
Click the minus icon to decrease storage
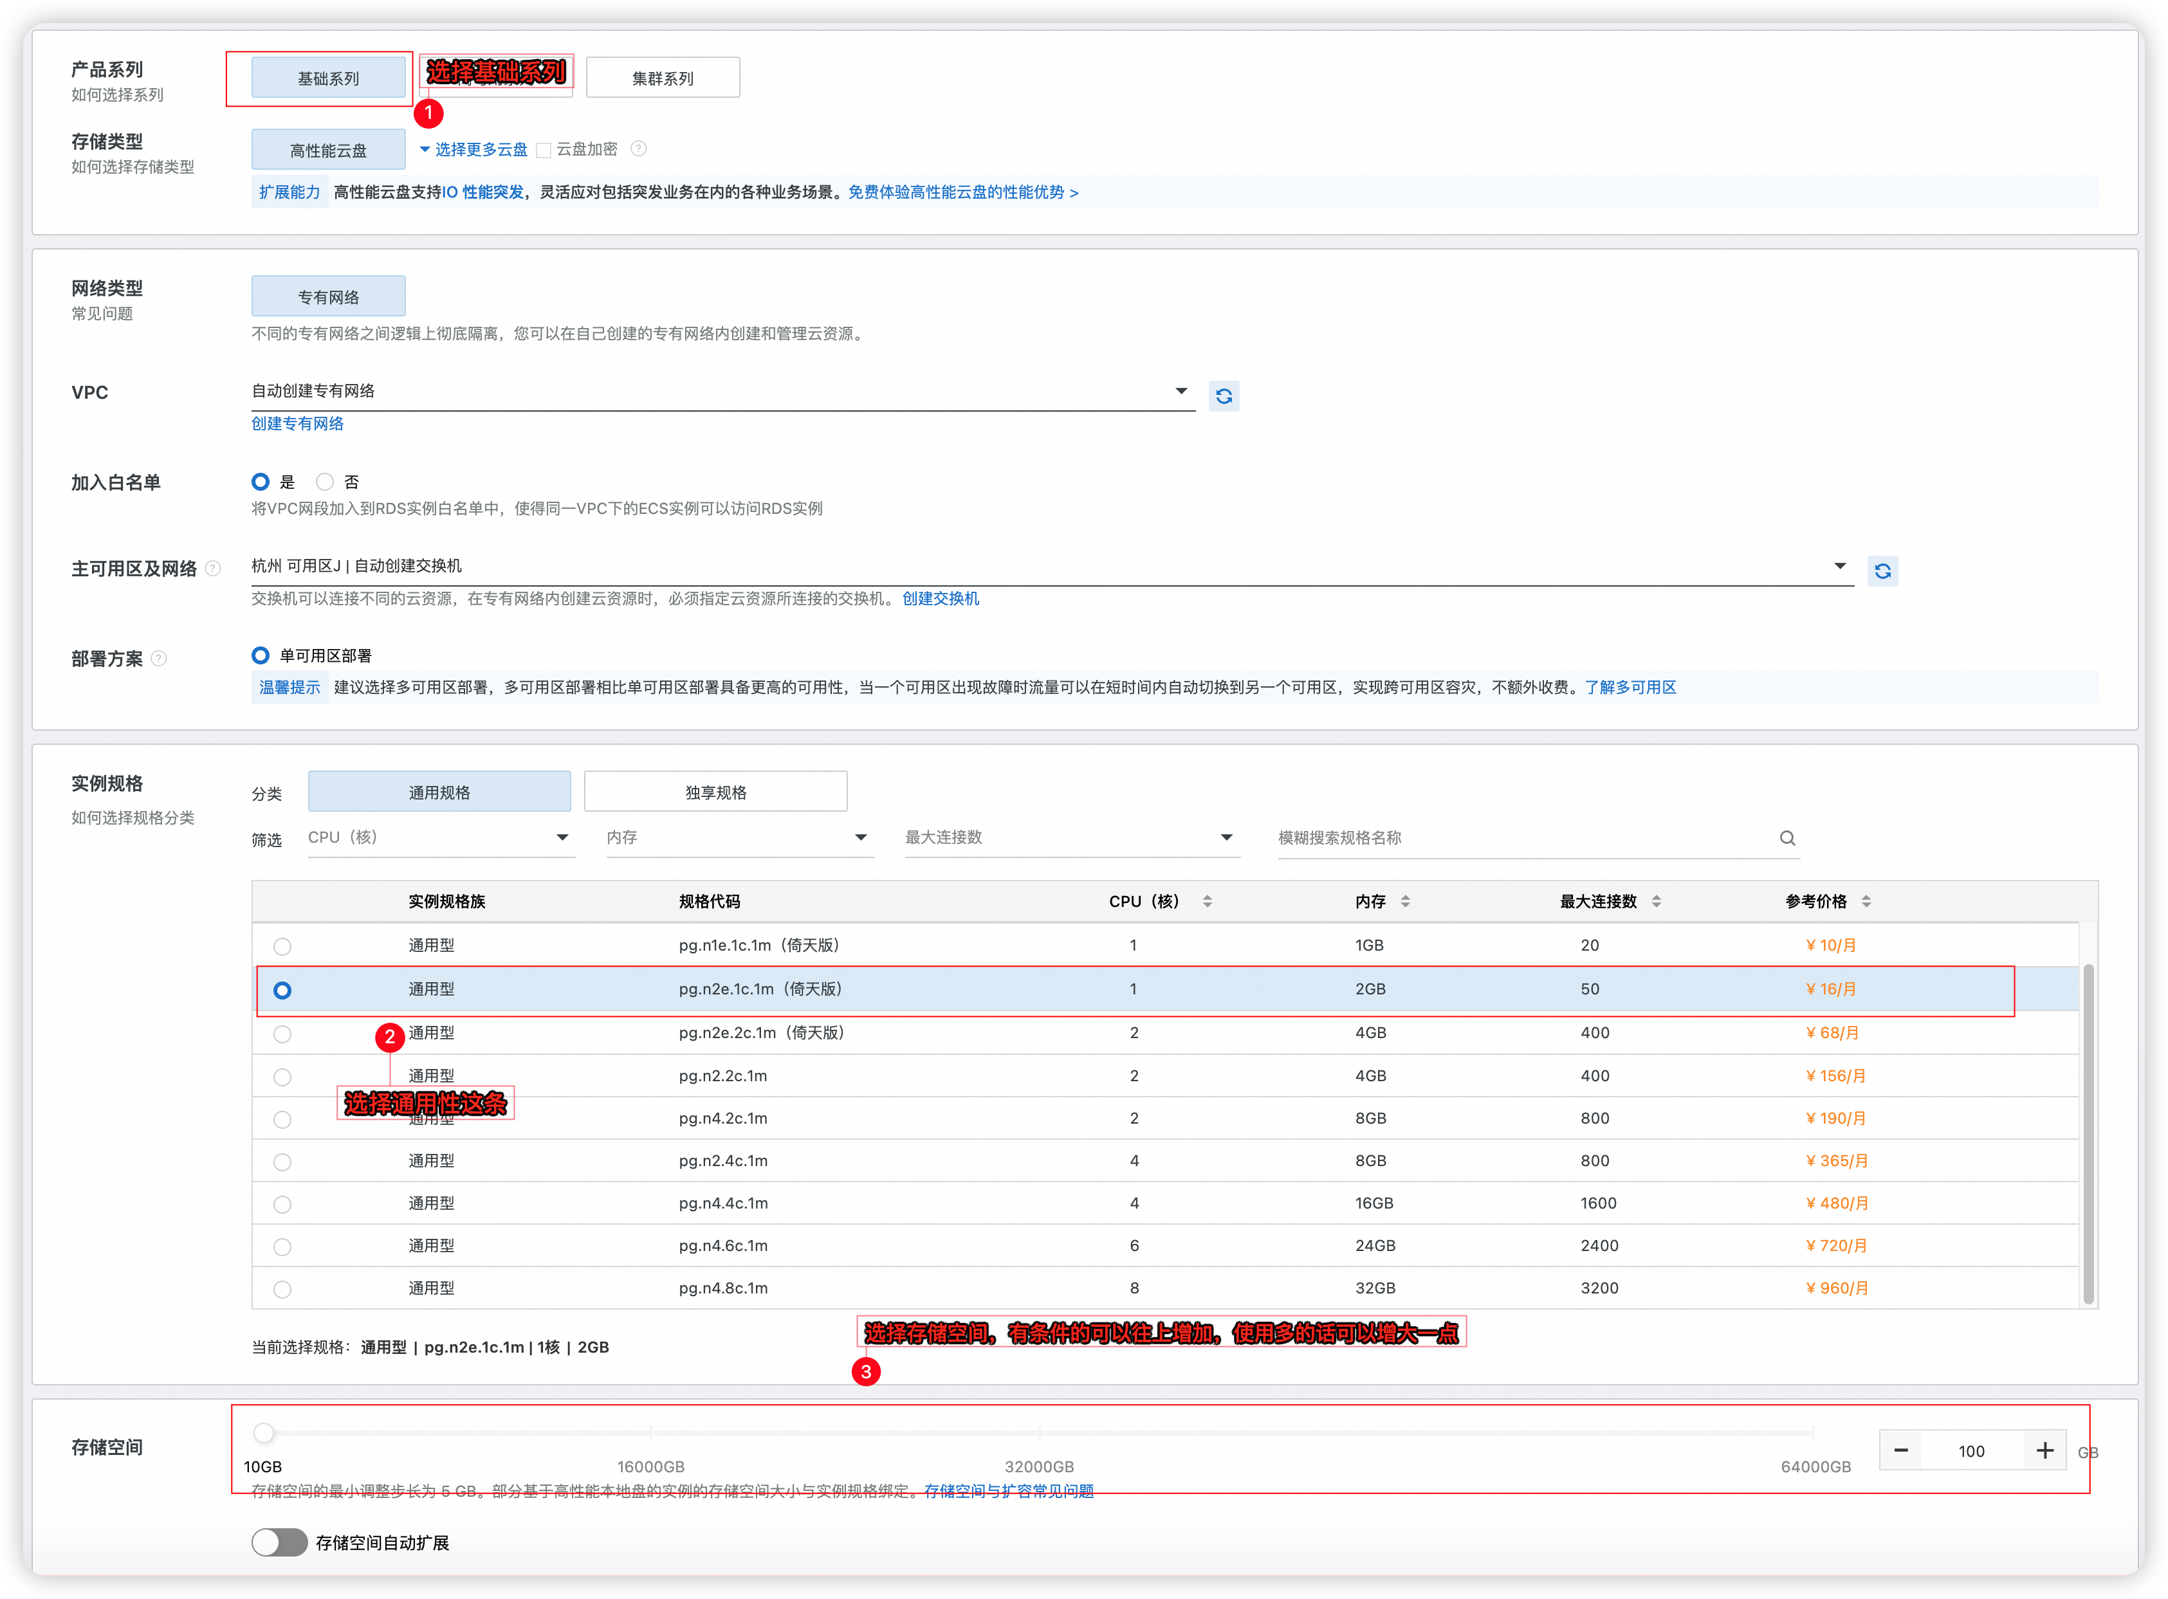pyautogui.click(x=1901, y=1450)
